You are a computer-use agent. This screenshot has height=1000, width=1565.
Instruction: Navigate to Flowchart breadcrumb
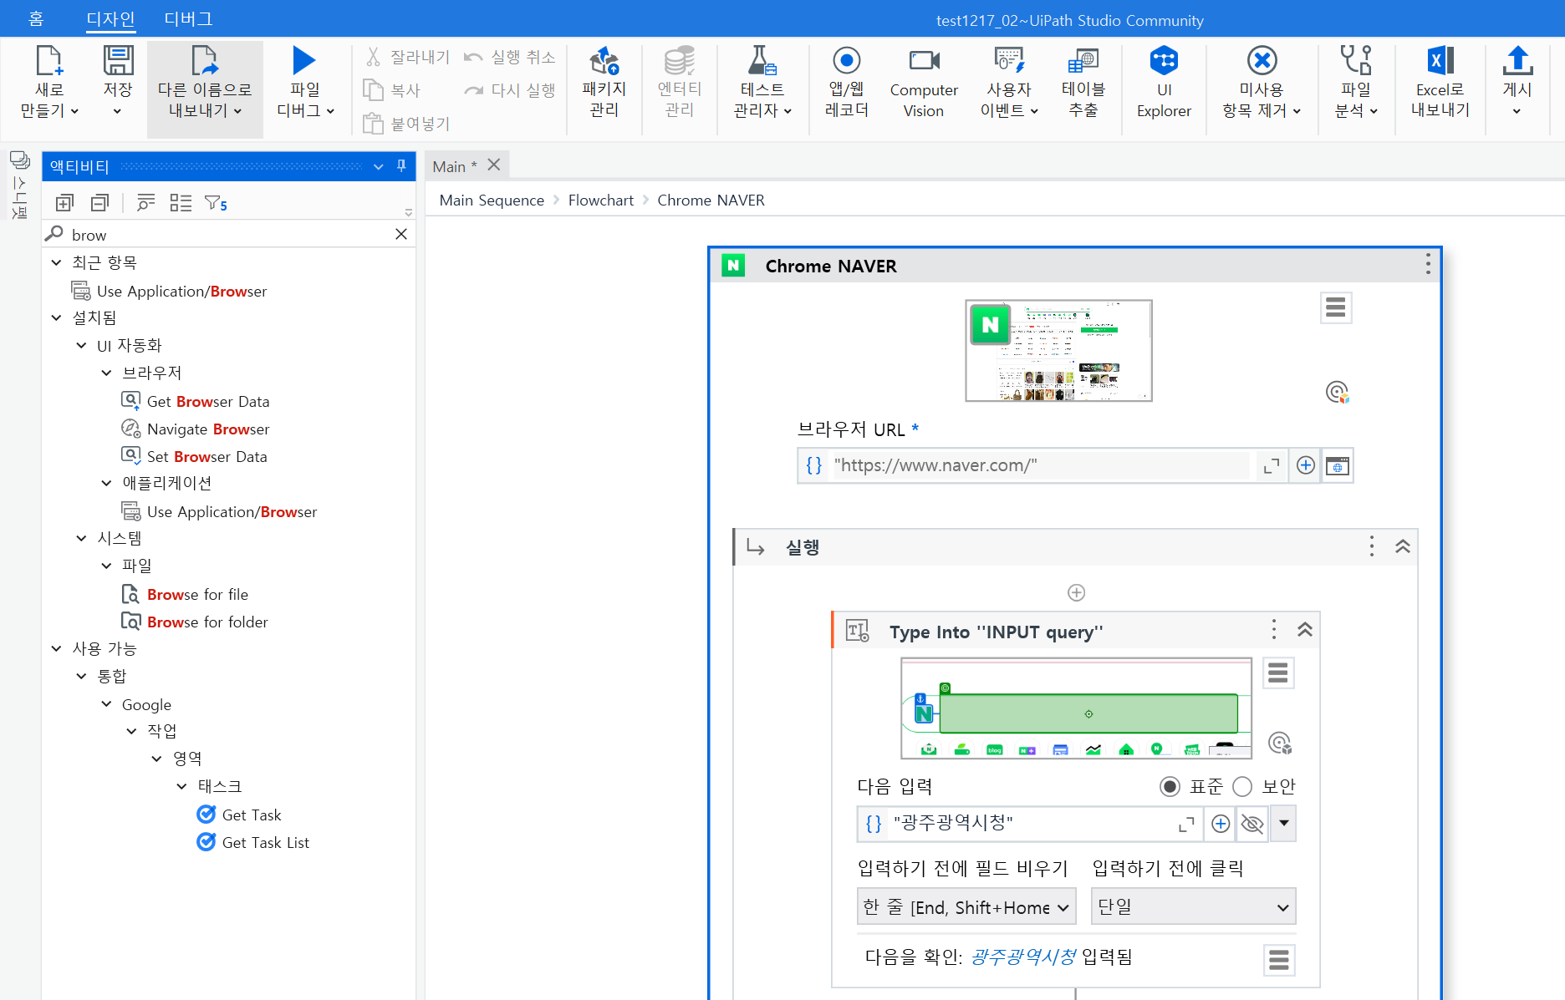click(601, 201)
